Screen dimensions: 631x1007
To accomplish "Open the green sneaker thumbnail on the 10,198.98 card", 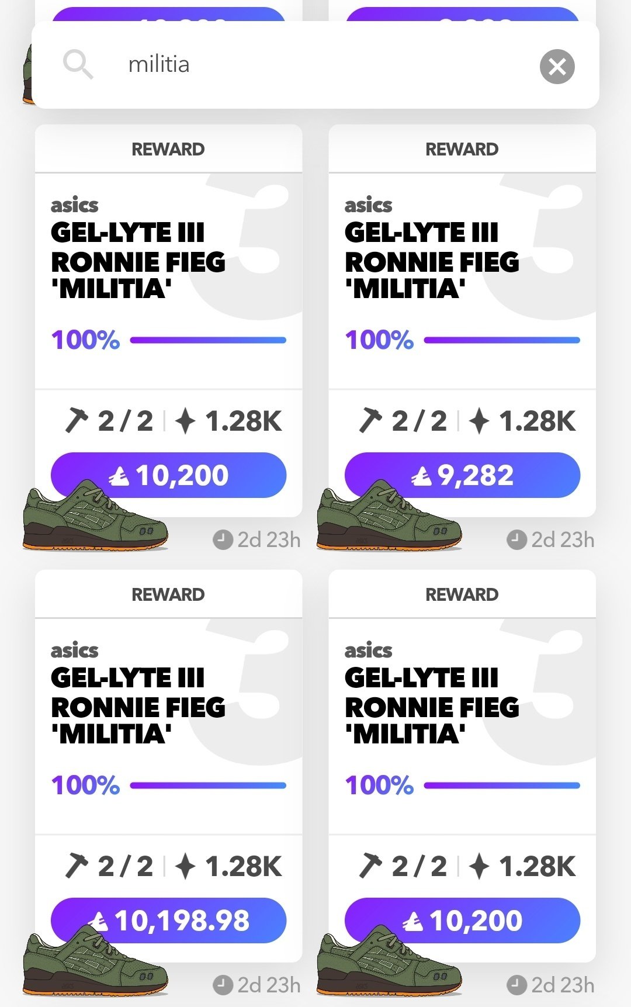I will 95,965.
